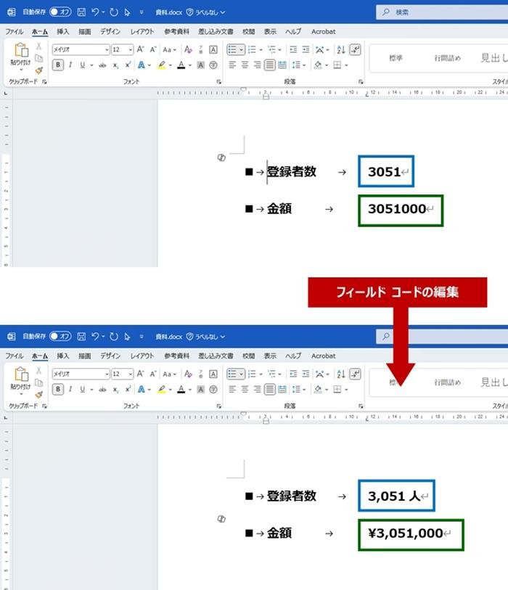Click undo arrow in lower window title bar

point(97,337)
